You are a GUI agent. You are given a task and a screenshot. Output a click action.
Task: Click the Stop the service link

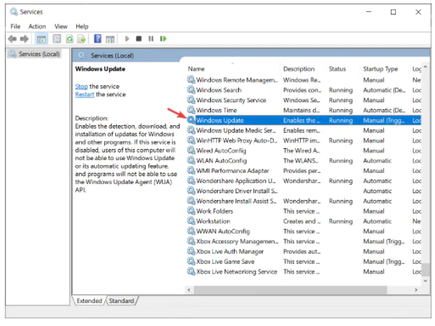click(81, 86)
